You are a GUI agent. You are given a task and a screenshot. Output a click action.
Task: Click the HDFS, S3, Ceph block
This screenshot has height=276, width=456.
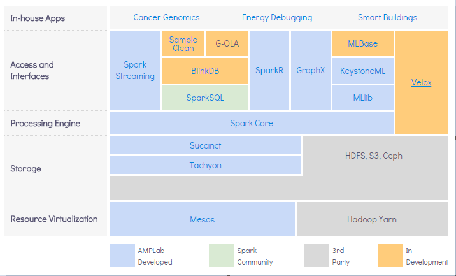(374, 156)
